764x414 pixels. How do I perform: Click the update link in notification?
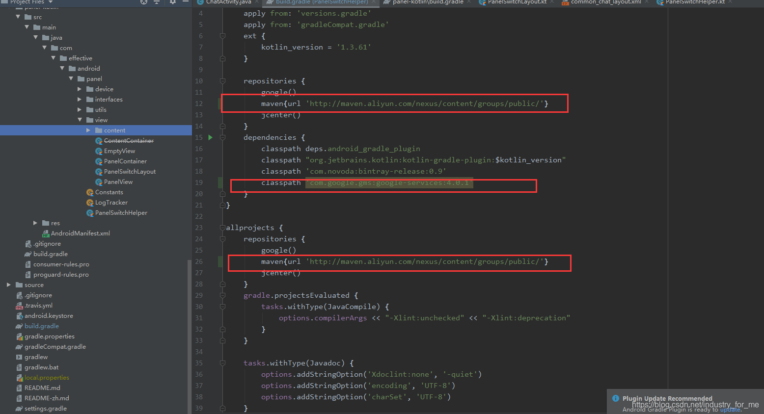tap(730, 409)
